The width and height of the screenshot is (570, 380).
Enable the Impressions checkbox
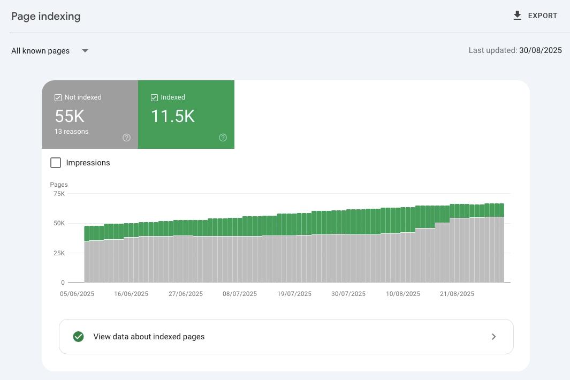coord(56,162)
